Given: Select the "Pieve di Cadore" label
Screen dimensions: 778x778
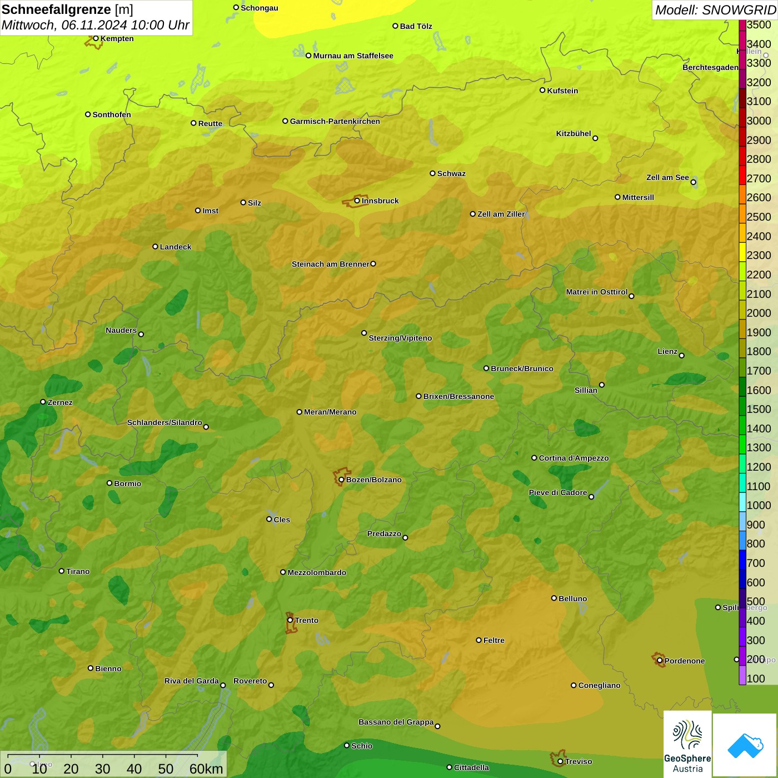Looking at the screenshot, I should coord(558,492).
